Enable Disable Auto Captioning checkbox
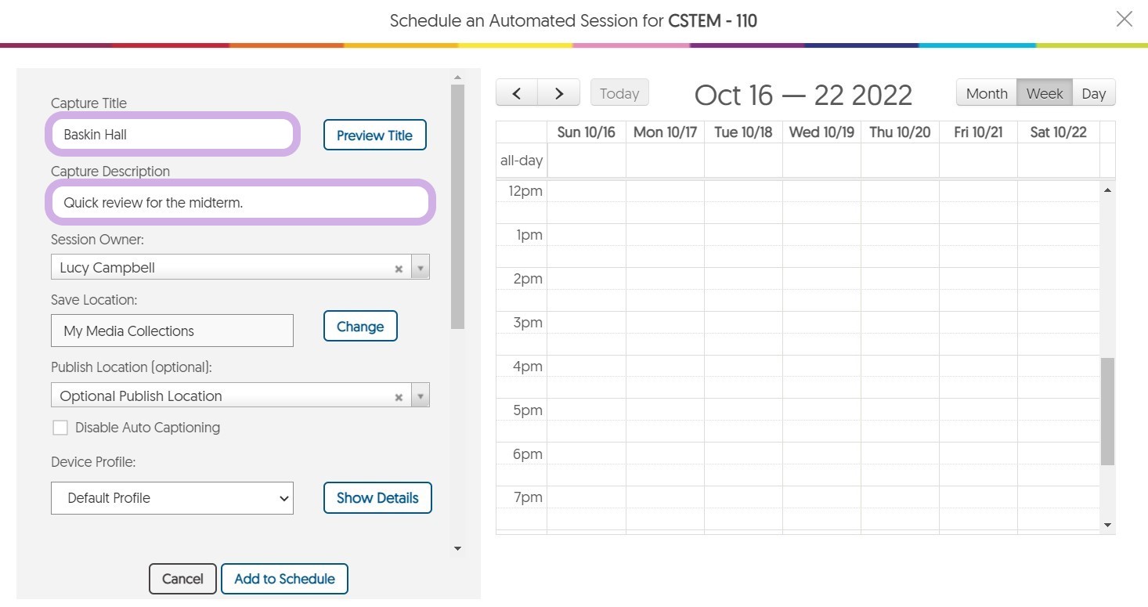The width and height of the screenshot is (1148, 607). pyautogui.click(x=60, y=428)
